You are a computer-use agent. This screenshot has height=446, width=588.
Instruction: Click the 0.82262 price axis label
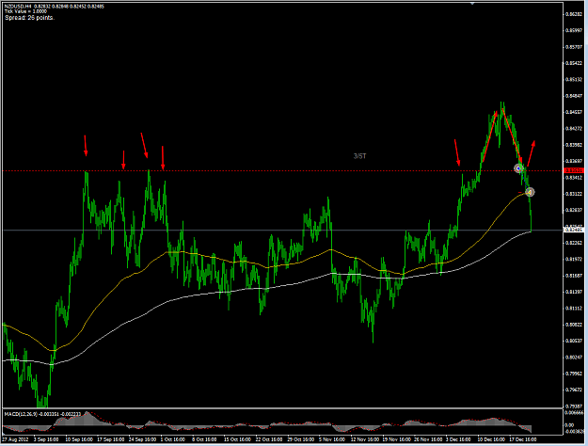(x=574, y=243)
